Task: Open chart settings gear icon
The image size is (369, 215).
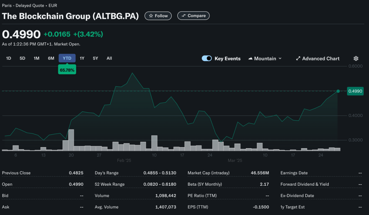Action: [356, 59]
